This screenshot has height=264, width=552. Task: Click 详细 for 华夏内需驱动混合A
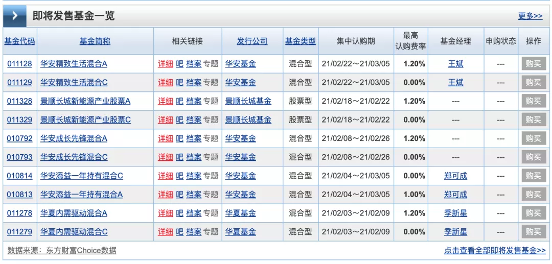(165, 213)
